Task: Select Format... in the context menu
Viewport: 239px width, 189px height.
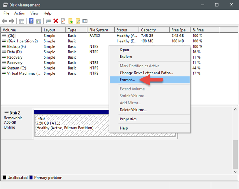Action: pos(149,80)
